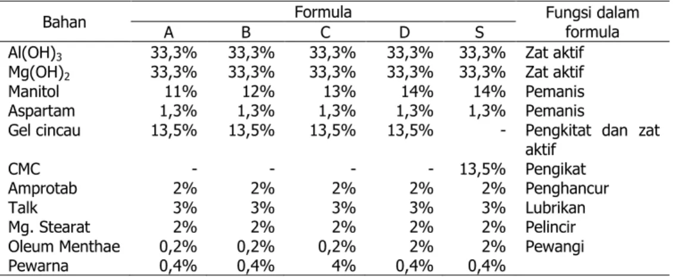Click the column S header
673x278 pixels.
click(480, 33)
